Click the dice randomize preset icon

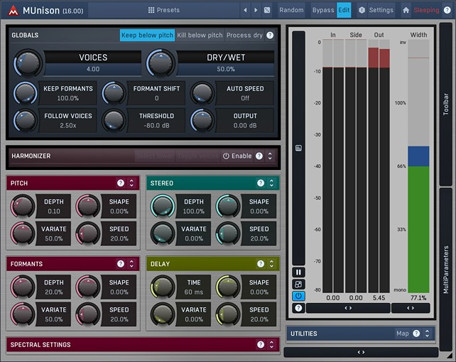(x=266, y=10)
